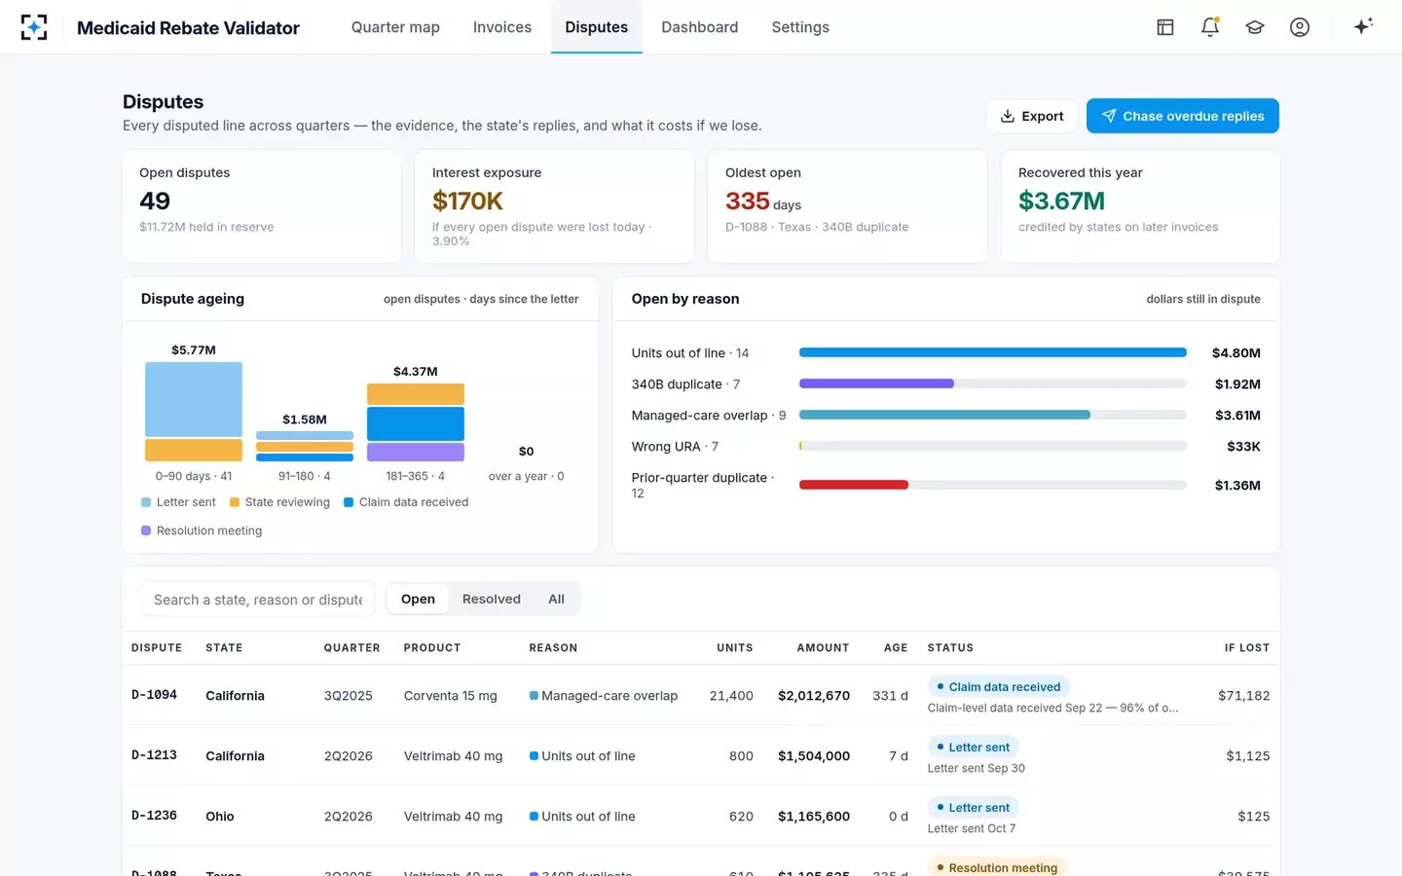Viewport: 1402px width, 876px height.
Task: Go to the Quarter map tab
Action: pos(395,27)
